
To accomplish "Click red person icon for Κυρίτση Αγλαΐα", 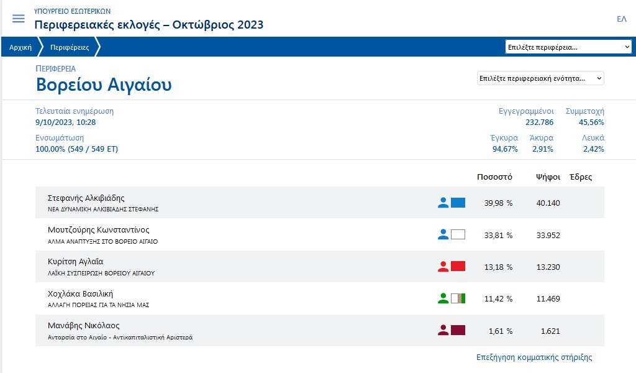I will 443,267.
